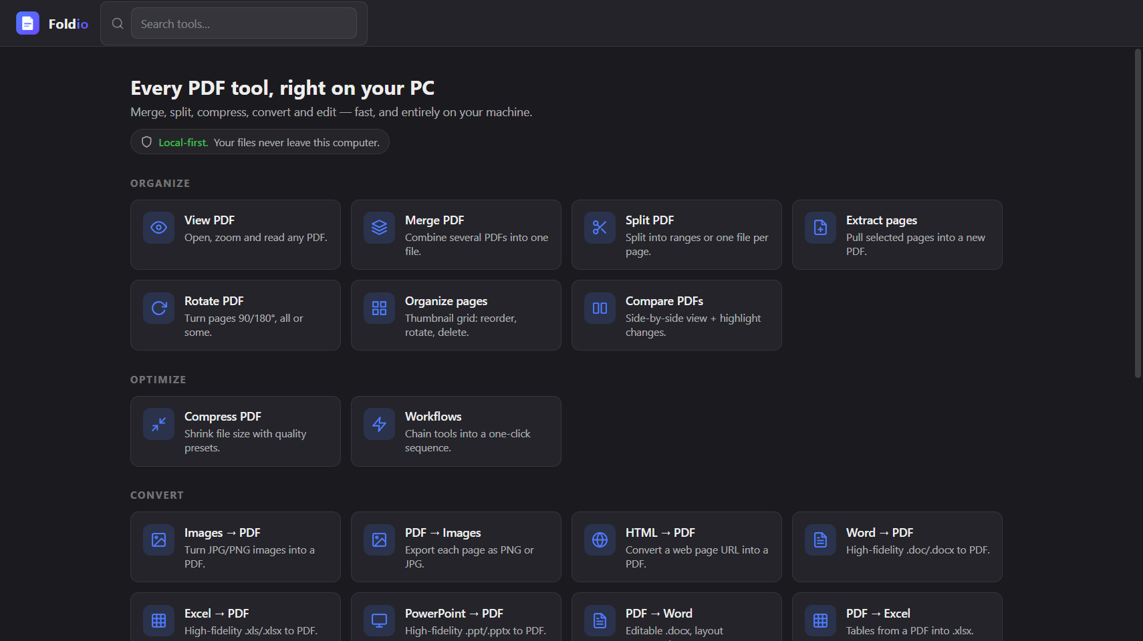This screenshot has width=1143, height=641.
Task: Click the 'PDF → Excel' title text
Action: (878, 614)
